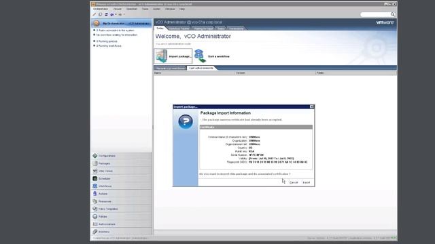Screen dimensions: 435x244
Task: Click the MD5 fingerprint value in the certificate
Action: point(278,162)
